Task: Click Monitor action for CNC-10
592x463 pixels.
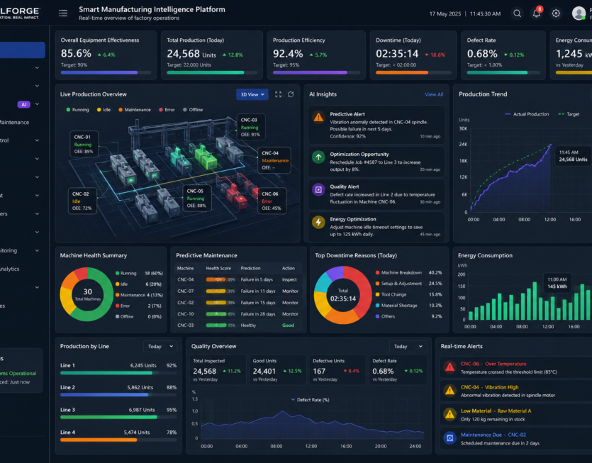Action: (290, 314)
